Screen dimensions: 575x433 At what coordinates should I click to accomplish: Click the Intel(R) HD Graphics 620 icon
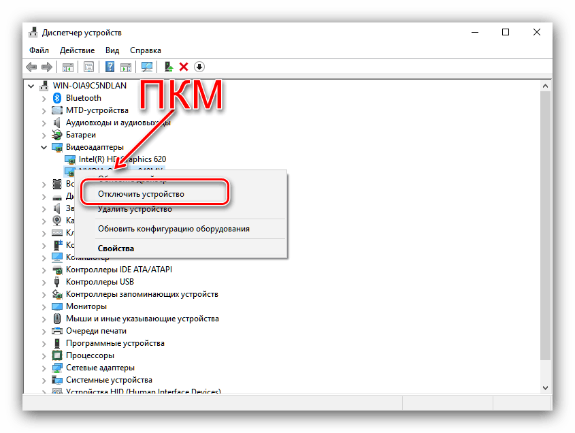[69, 159]
